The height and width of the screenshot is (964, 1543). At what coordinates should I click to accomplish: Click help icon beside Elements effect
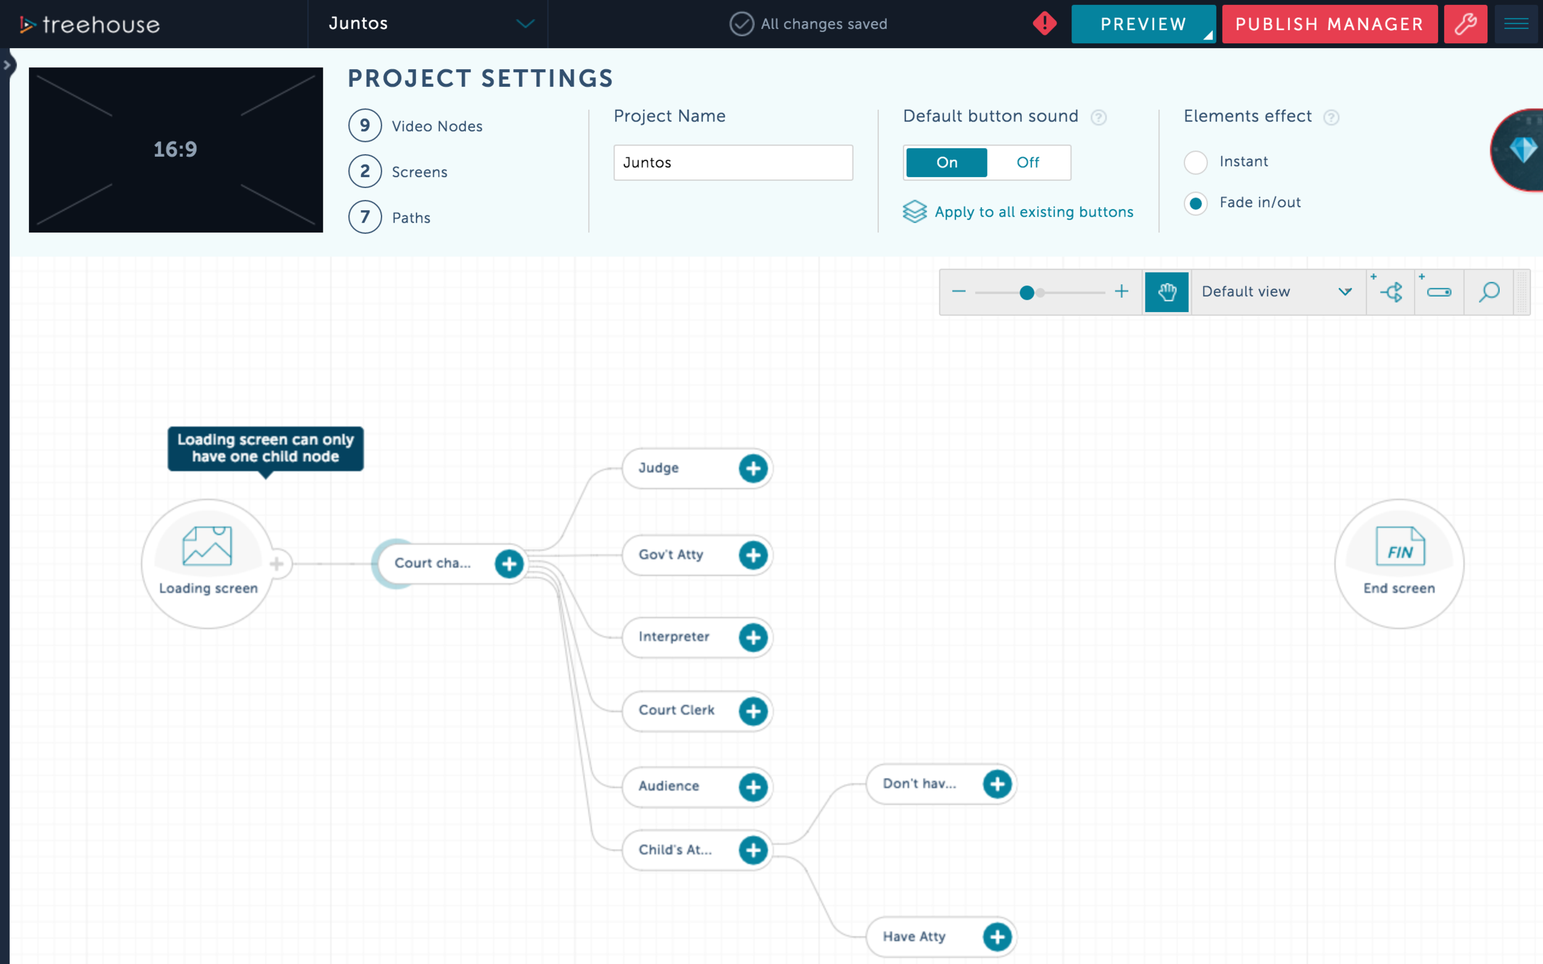click(x=1331, y=117)
